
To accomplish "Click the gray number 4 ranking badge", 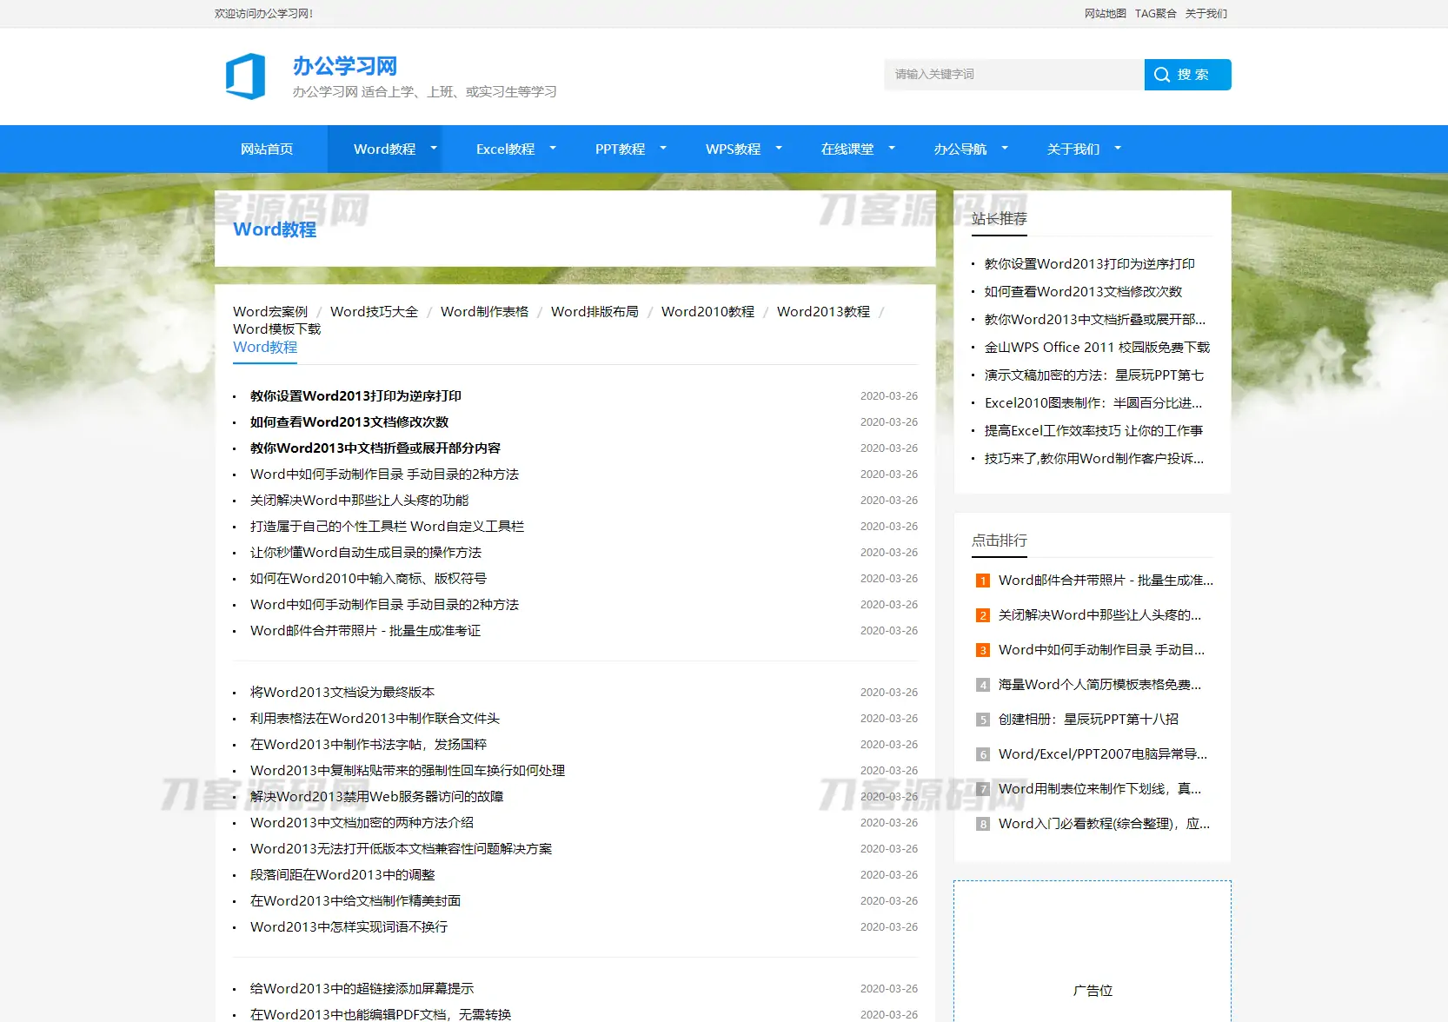I will point(982,685).
